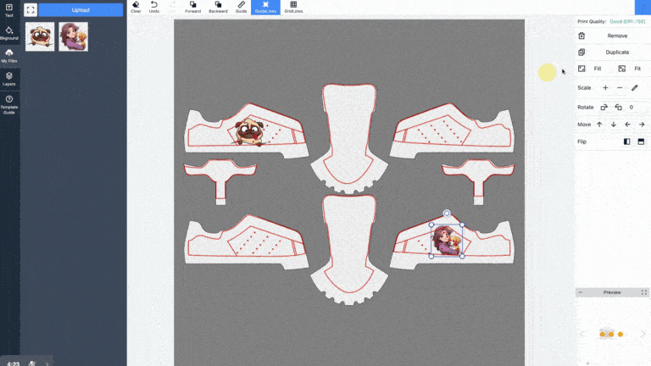Toggle GridLines display

[x=293, y=7]
